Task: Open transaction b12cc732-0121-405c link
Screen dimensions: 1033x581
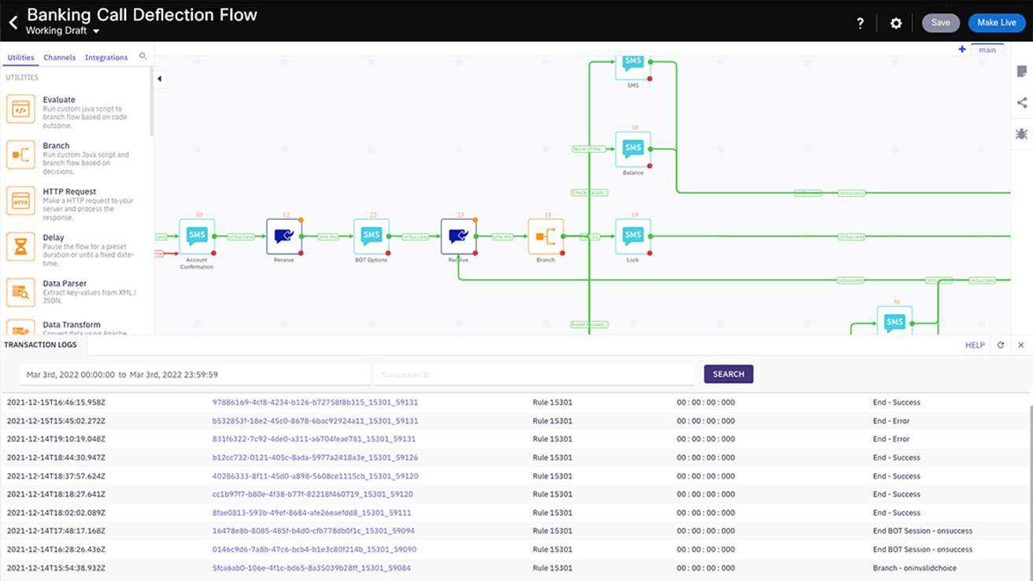Action: tap(315, 457)
